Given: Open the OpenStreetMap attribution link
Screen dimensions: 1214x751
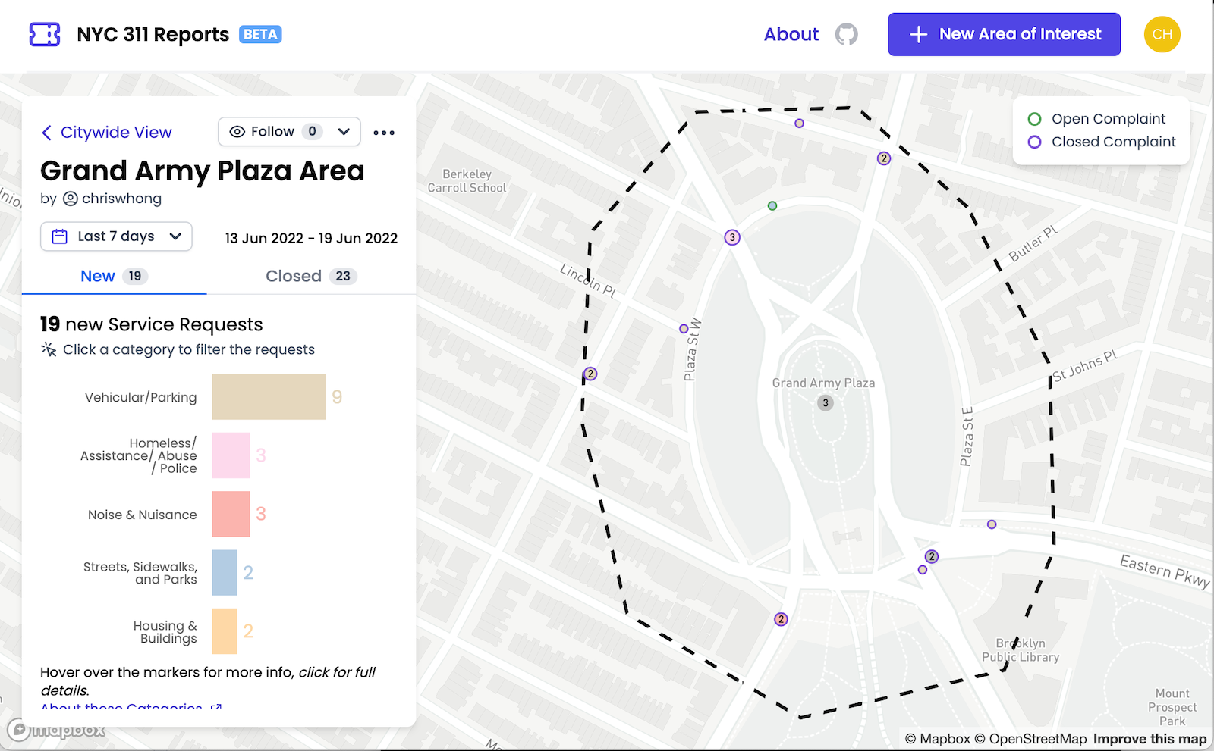Looking at the screenshot, I should pos(1030,739).
